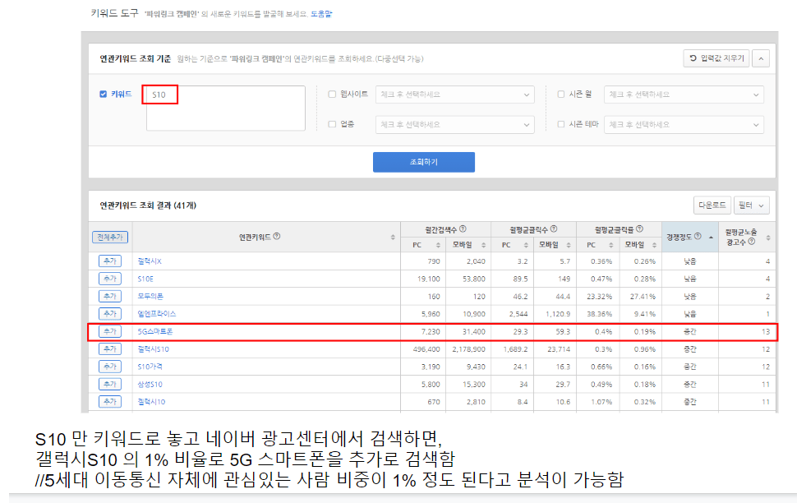806x503 pixels.
Task: Click help icon beside 경쟁정도 header
Action: (698, 237)
